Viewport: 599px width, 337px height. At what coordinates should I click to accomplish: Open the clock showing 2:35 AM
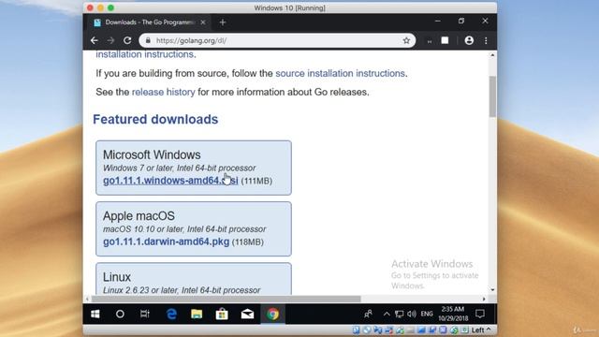(453, 314)
